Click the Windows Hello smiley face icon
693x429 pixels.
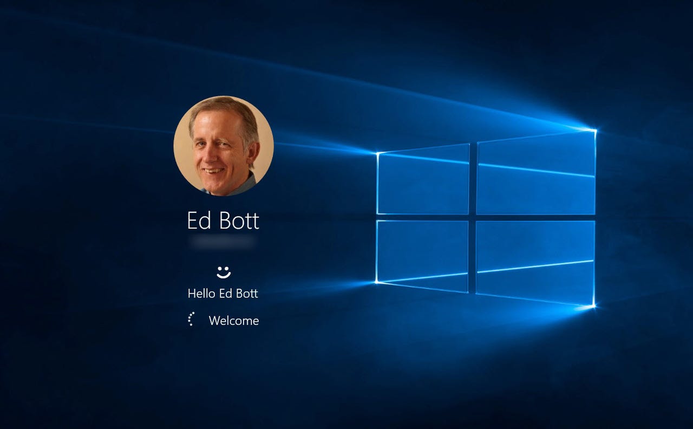coord(224,272)
